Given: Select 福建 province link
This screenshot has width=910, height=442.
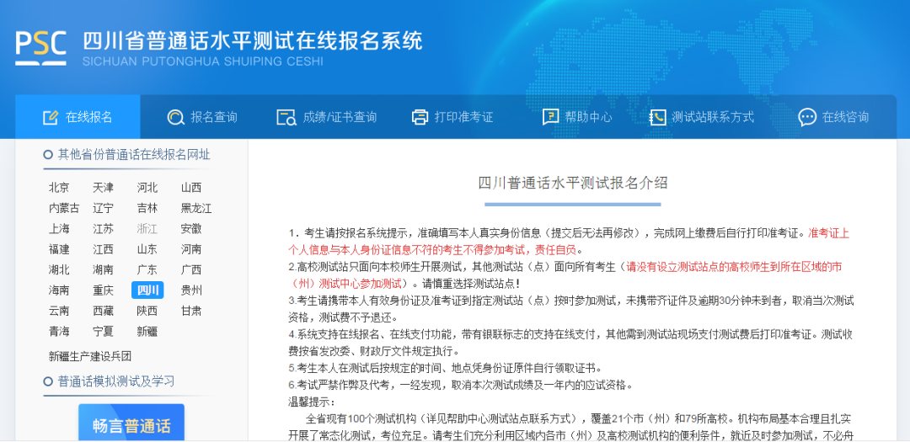Looking at the screenshot, I should (59, 249).
